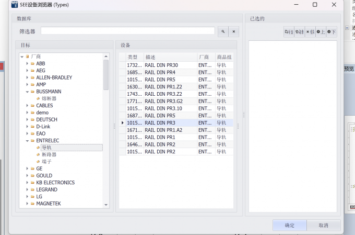
Task: Sort by the 类型 column header
Action: click(x=135, y=57)
